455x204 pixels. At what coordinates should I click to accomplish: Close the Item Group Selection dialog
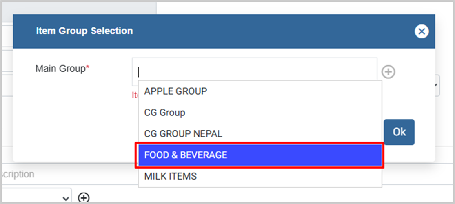point(422,31)
